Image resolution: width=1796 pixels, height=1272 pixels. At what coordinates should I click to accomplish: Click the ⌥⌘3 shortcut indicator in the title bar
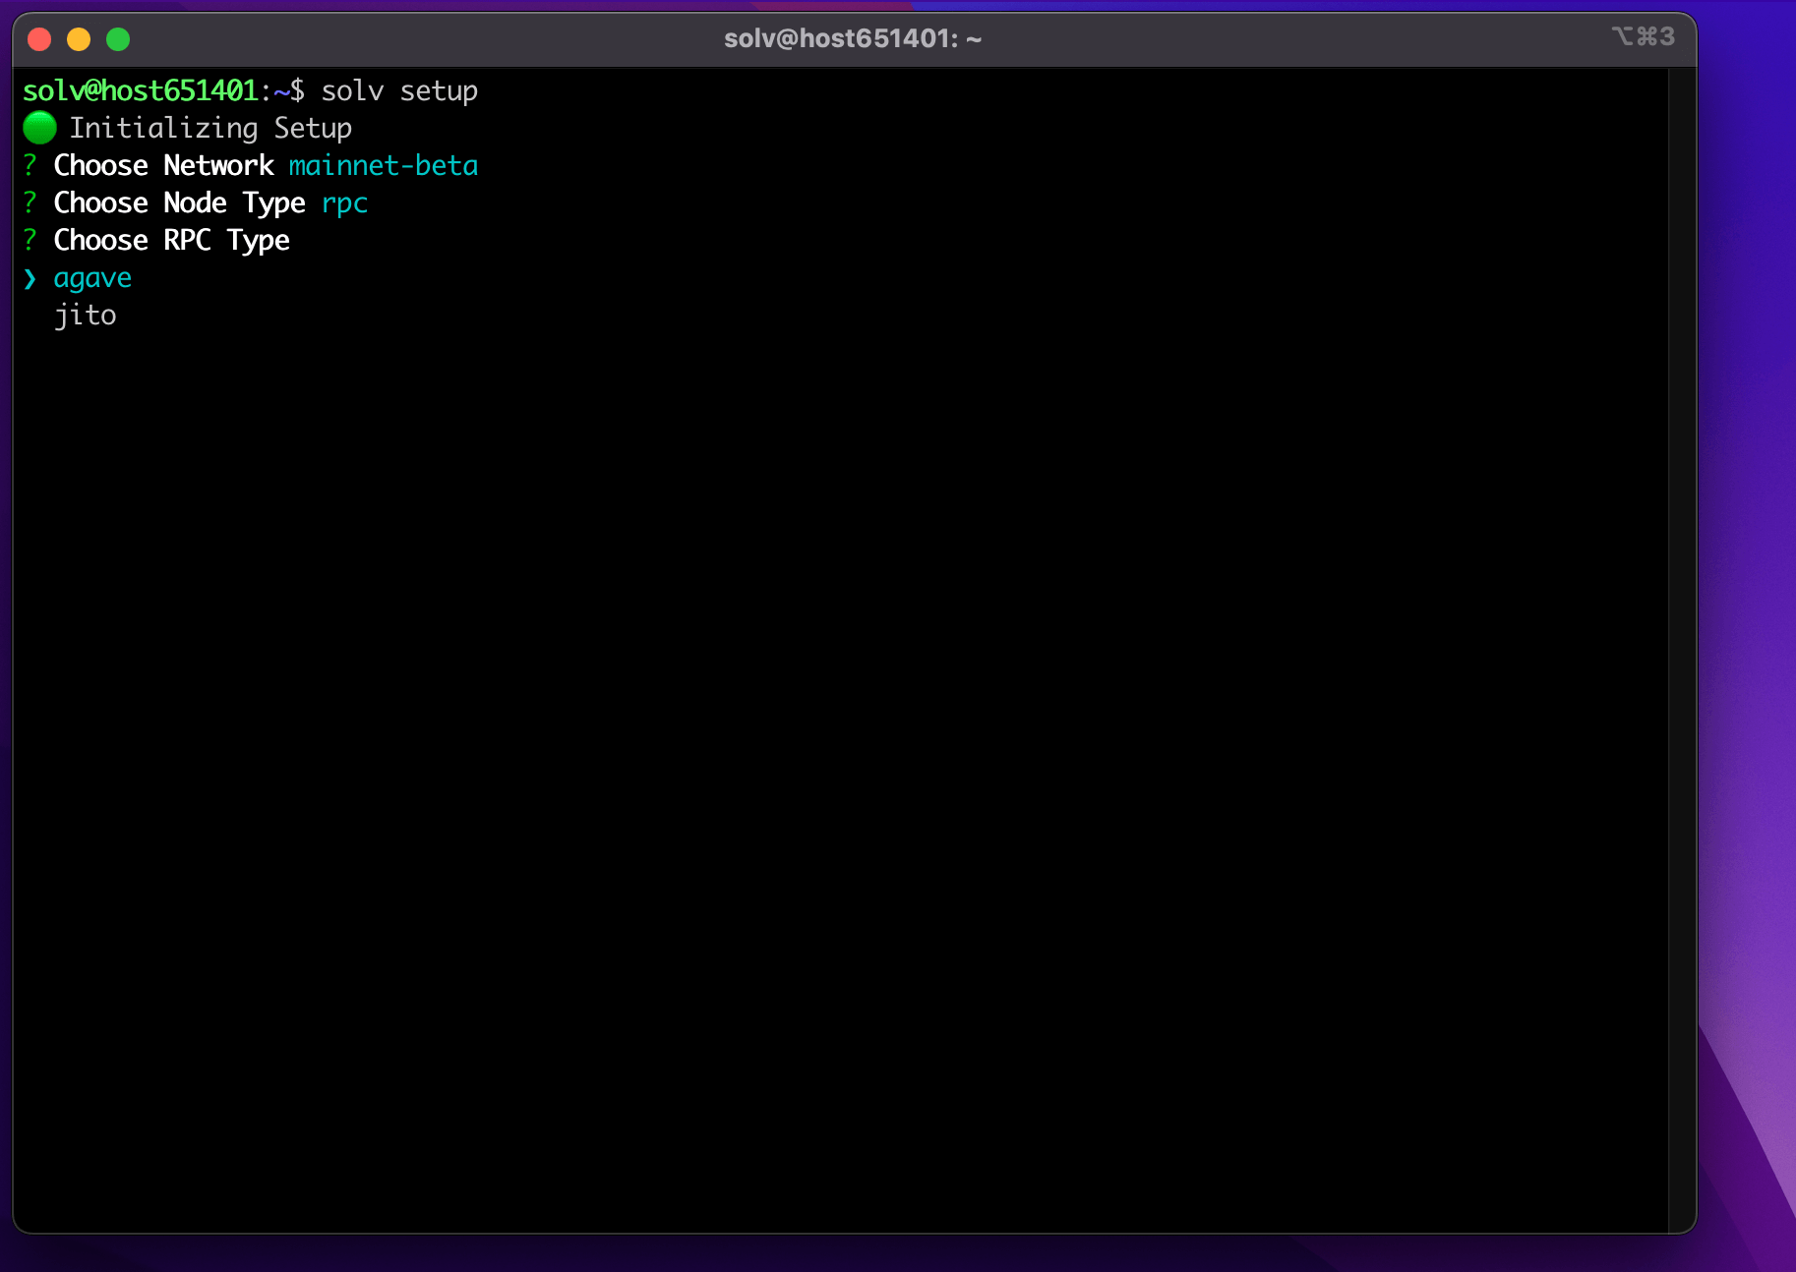(x=1643, y=36)
